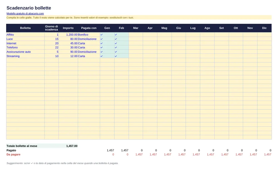Click the Domiciliazione cell in the Luce row
Screen dimensions: 278x171
click(89, 39)
